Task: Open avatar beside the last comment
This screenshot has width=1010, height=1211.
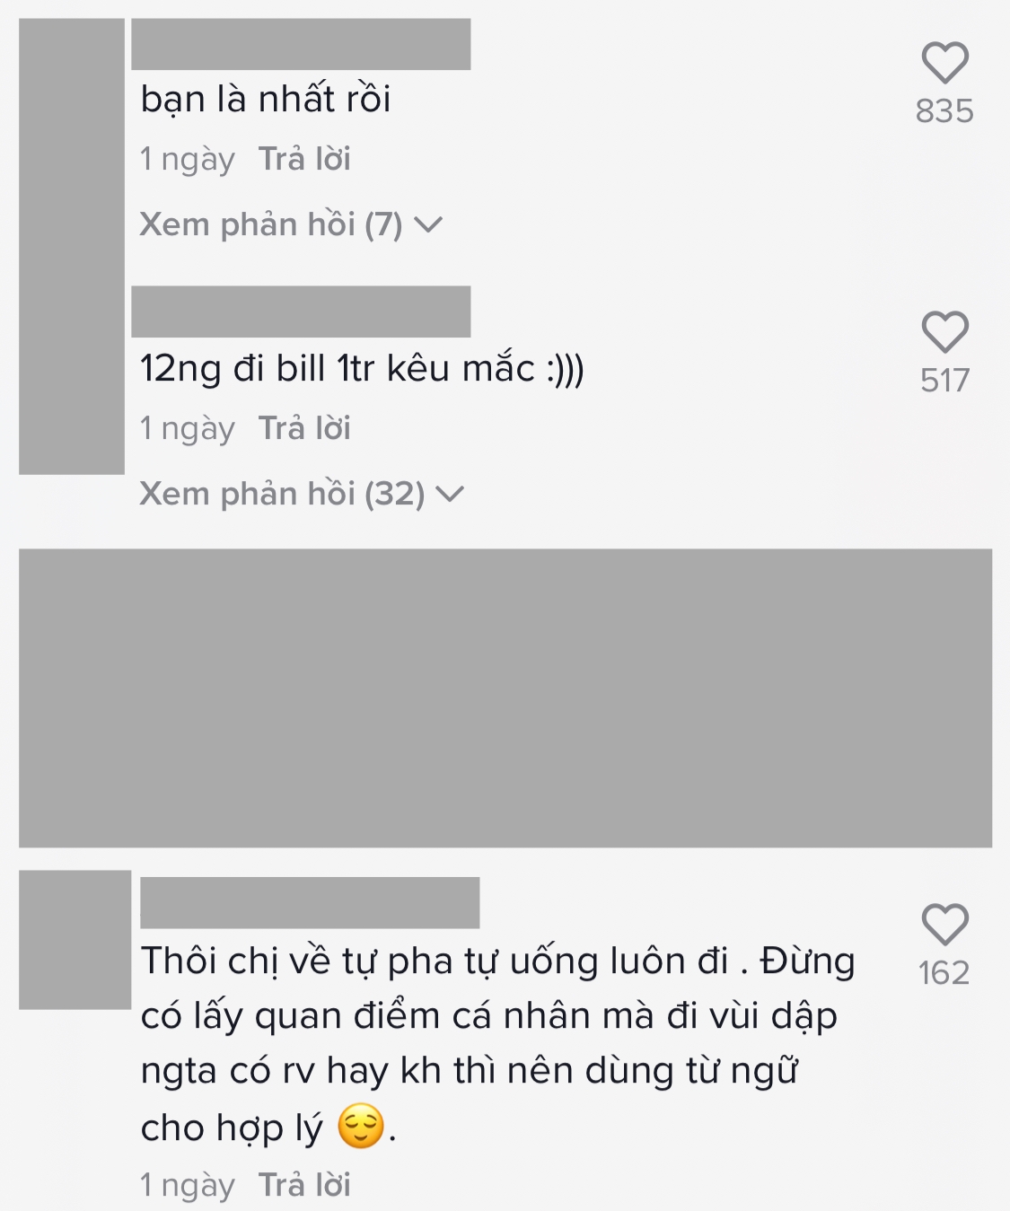Action: [x=75, y=939]
